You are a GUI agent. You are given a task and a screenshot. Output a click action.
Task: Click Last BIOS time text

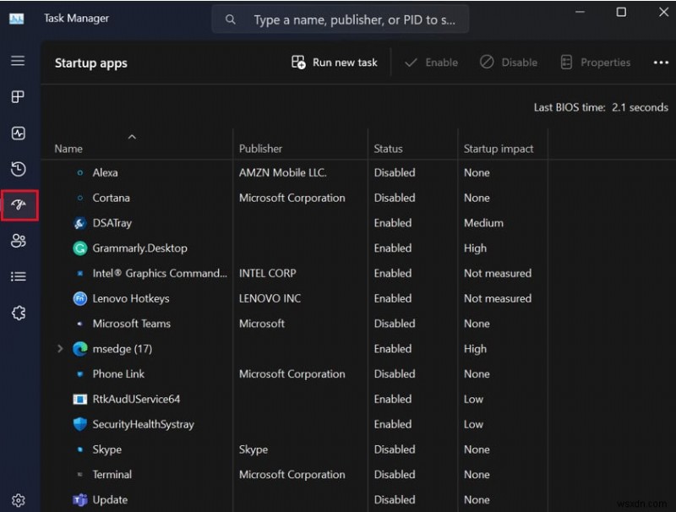[601, 107]
